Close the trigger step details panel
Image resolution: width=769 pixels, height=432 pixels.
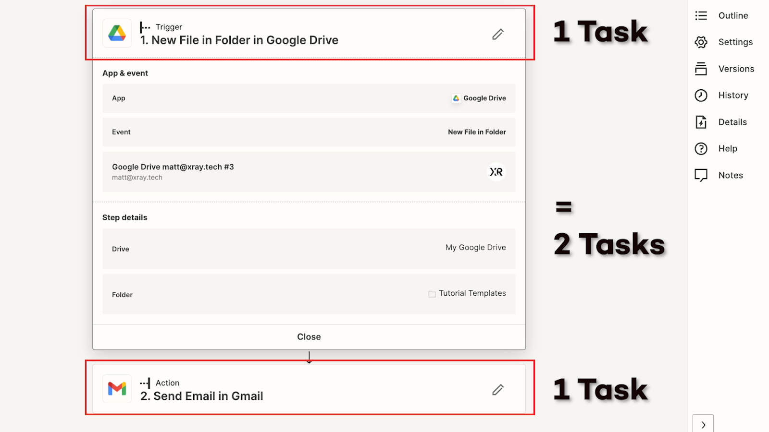309,337
